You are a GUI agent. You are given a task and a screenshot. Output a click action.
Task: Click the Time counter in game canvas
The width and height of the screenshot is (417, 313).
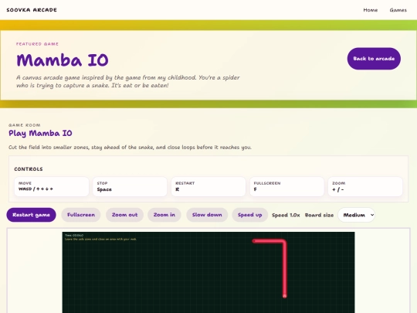pos(74,235)
